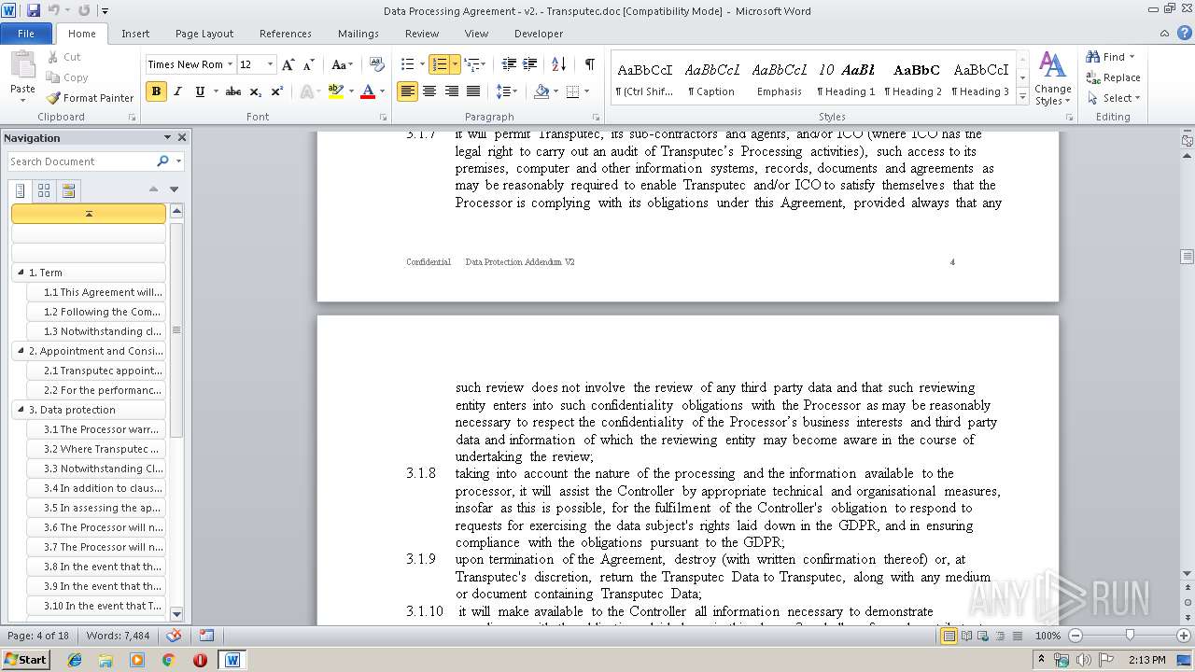Browse pages thumbnails in Navigation pane
The height and width of the screenshot is (672, 1195).
point(44,190)
